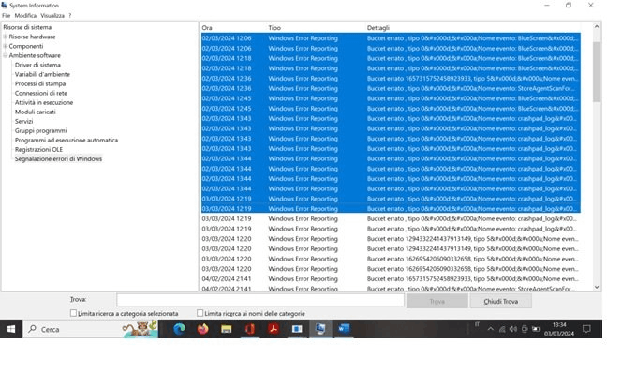
Task: Enable Limita ricerca a categoria selezionata
Action: click(73, 313)
